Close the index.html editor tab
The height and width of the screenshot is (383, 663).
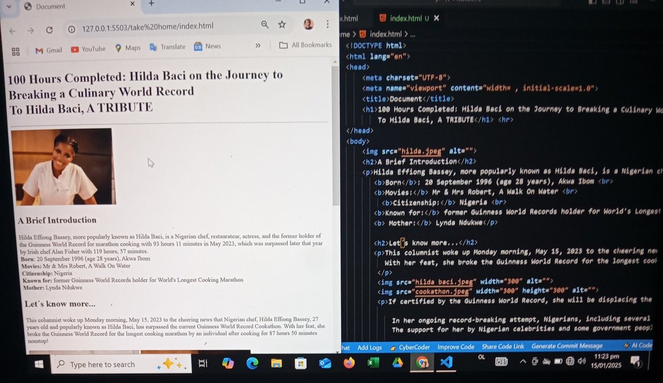(436, 18)
